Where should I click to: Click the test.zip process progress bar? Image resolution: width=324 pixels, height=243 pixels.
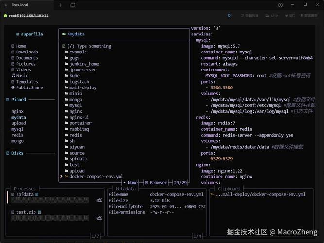[50, 218]
